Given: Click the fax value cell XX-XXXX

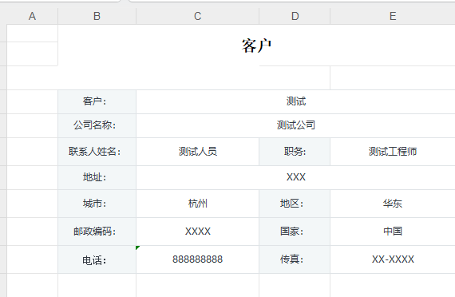Looking at the screenshot, I should (393, 259).
